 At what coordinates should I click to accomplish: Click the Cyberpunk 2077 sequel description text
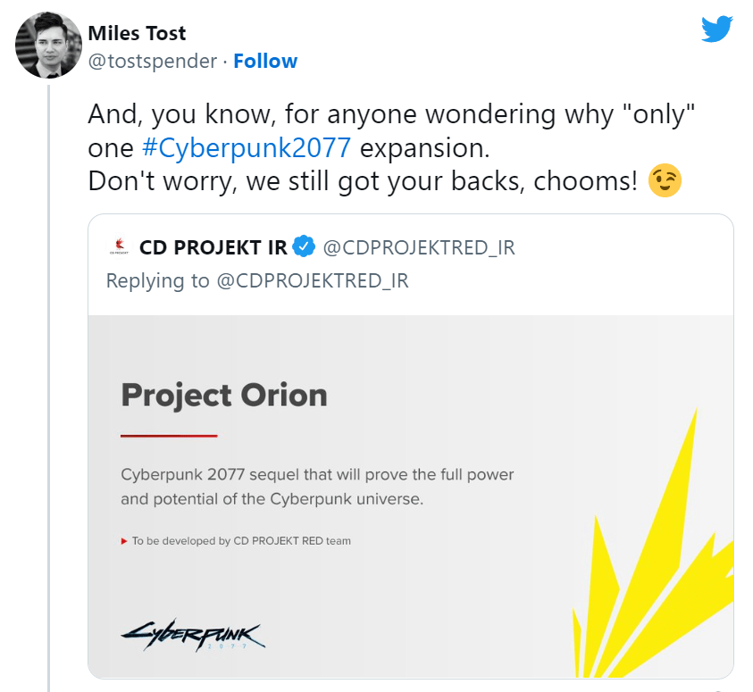point(317,487)
